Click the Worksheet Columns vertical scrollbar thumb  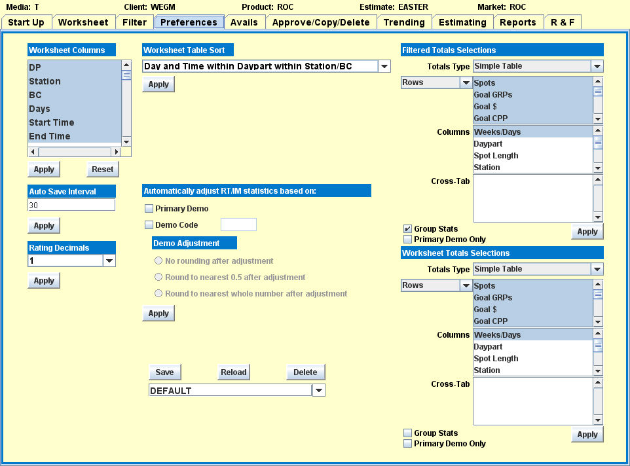tap(126, 75)
